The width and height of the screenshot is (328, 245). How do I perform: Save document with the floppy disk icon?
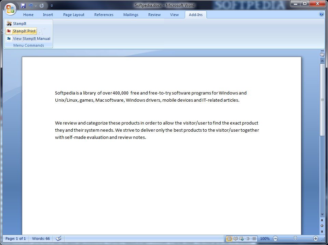[23, 6]
